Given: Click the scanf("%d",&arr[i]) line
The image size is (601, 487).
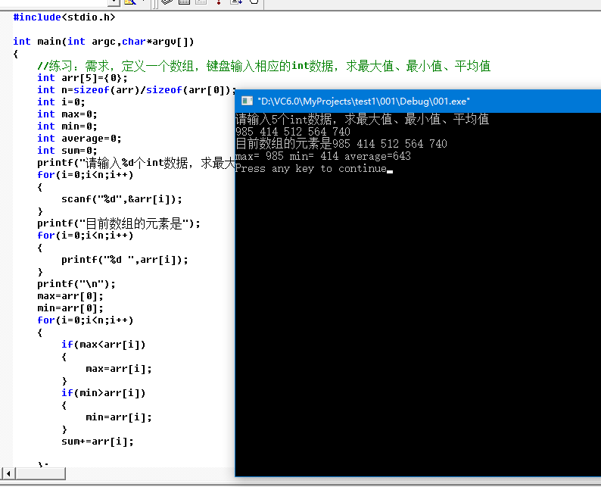Looking at the screenshot, I should point(122,199).
